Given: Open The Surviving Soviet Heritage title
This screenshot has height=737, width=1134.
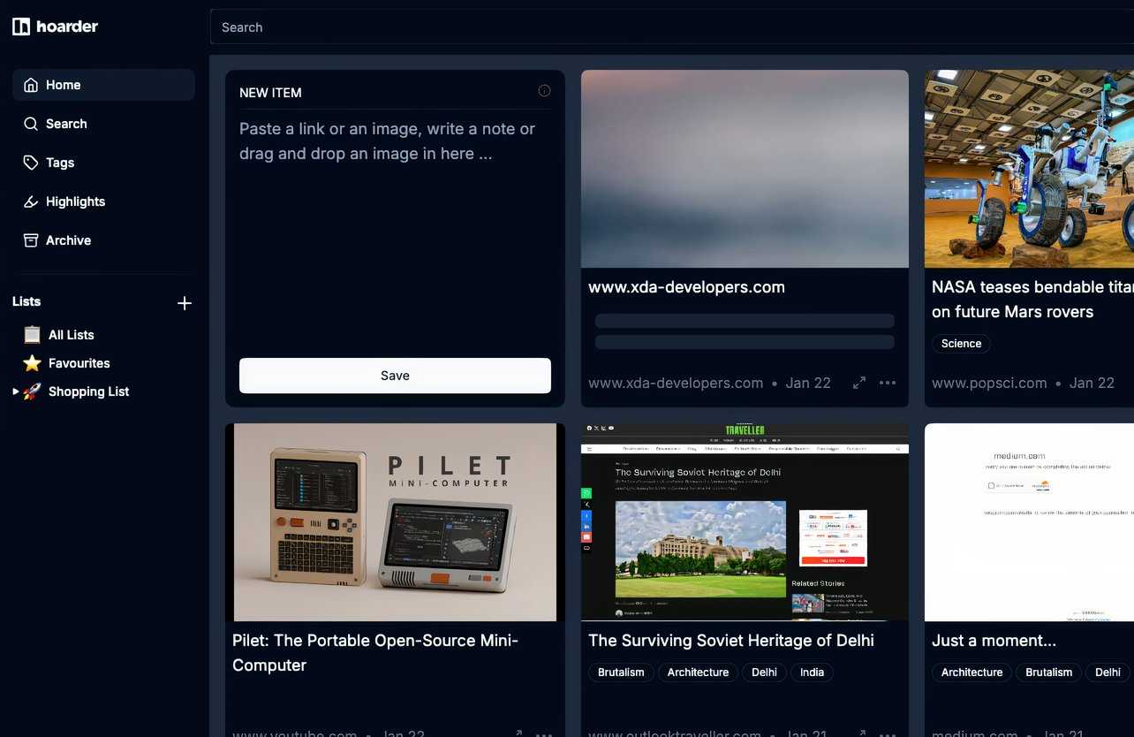Looking at the screenshot, I should pos(731,641).
